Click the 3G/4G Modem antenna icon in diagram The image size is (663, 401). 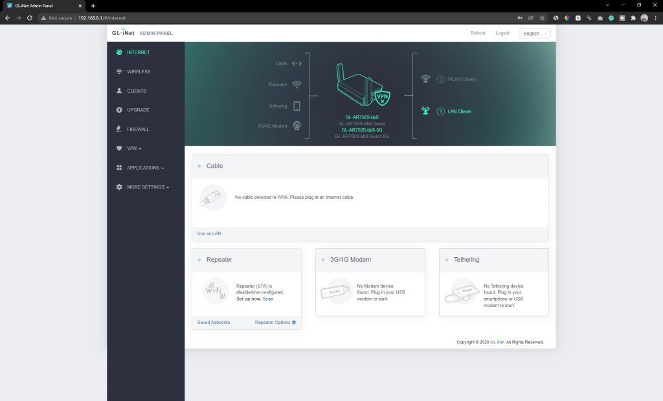(x=297, y=126)
